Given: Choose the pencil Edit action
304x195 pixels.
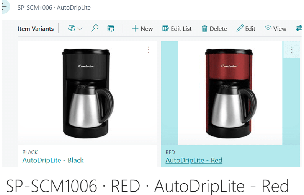Looking at the screenshot, I should 246,29.
